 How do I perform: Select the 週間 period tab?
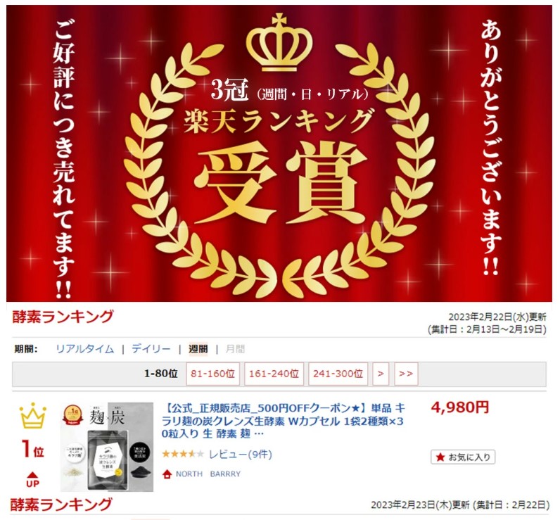[198, 349]
